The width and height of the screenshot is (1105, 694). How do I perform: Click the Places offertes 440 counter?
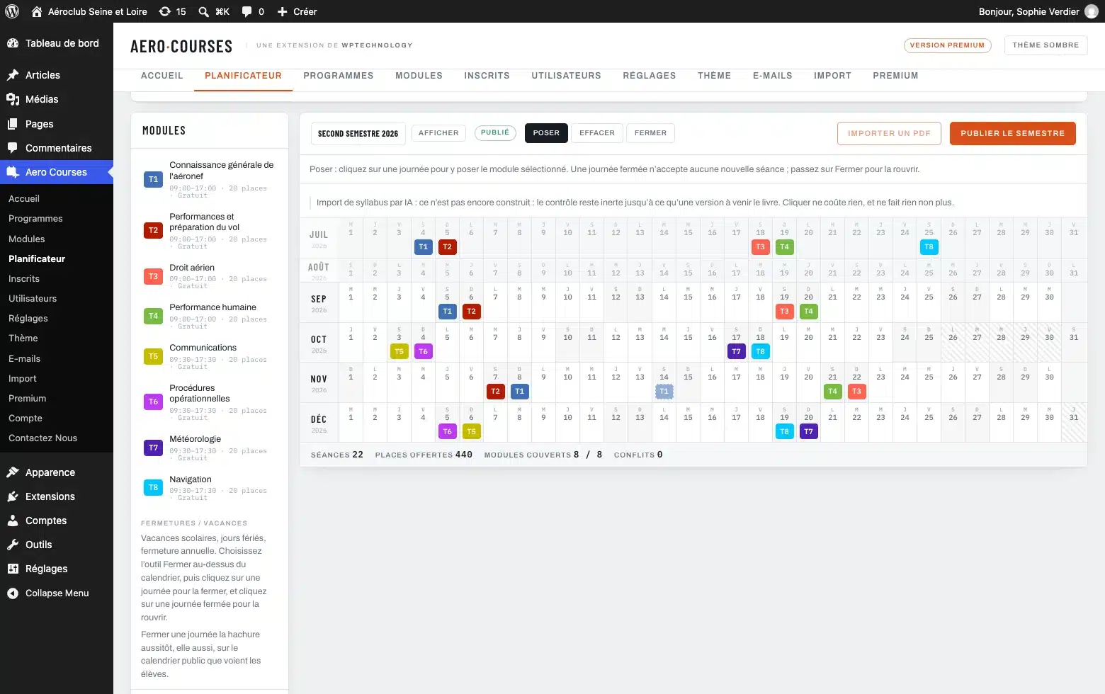[424, 455]
